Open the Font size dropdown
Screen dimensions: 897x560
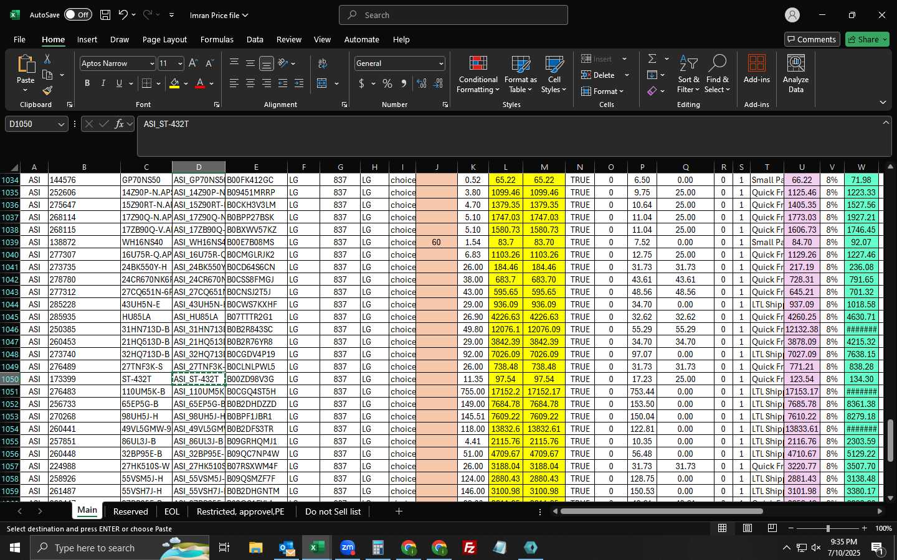[180, 63]
